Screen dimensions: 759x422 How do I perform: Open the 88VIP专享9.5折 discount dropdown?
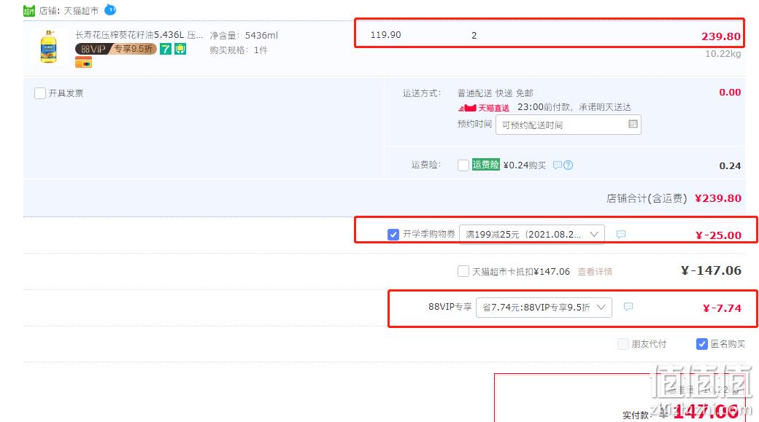(x=544, y=308)
